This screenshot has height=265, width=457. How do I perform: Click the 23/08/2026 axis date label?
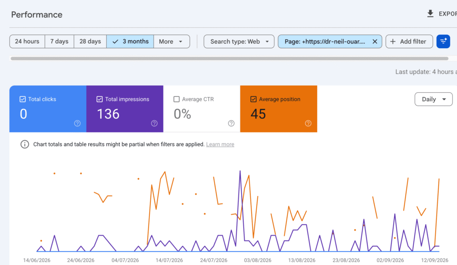click(x=346, y=261)
